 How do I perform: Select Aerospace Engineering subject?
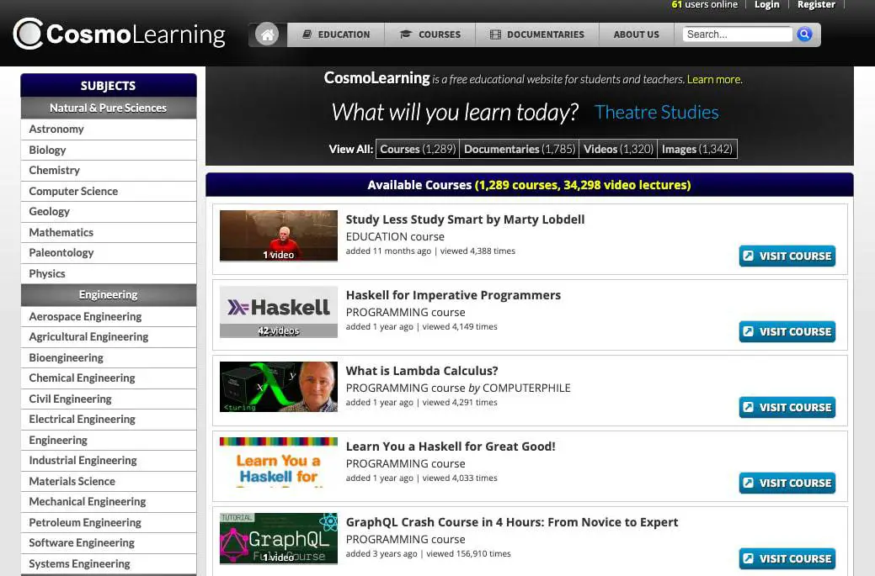(109, 316)
